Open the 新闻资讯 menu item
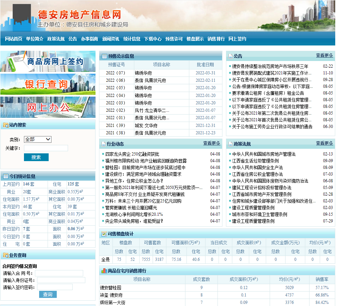The height and width of the screenshot is (306, 337). click(x=111, y=39)
